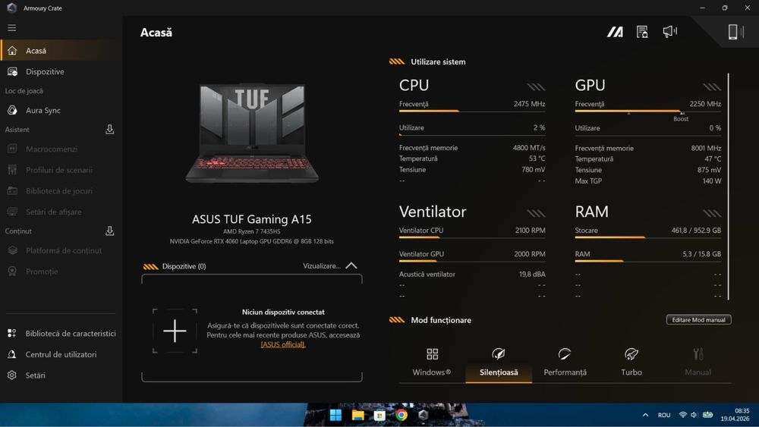Open Centrul de utilizatori

tap(61, 354)
